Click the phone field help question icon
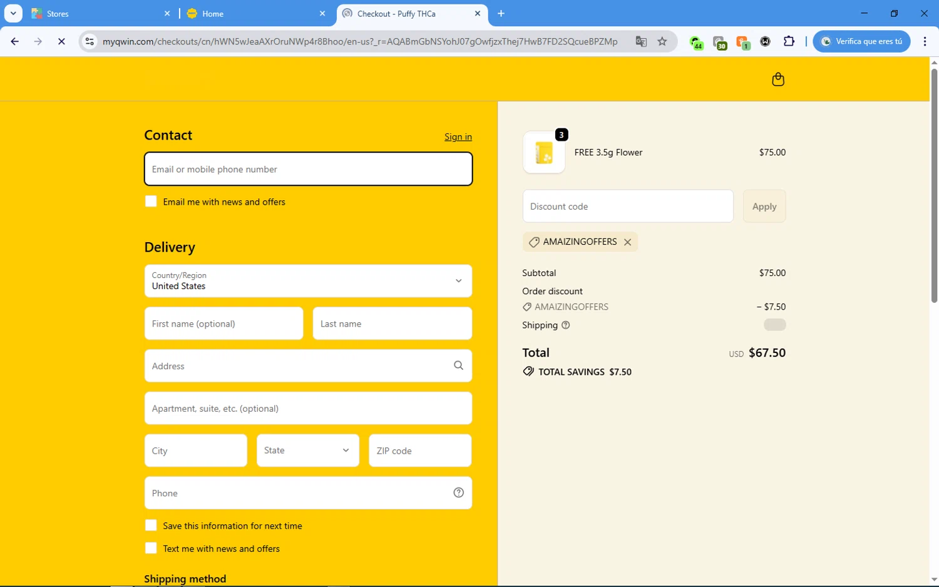This screenshot has width=939, height=587. coord(458,493)
